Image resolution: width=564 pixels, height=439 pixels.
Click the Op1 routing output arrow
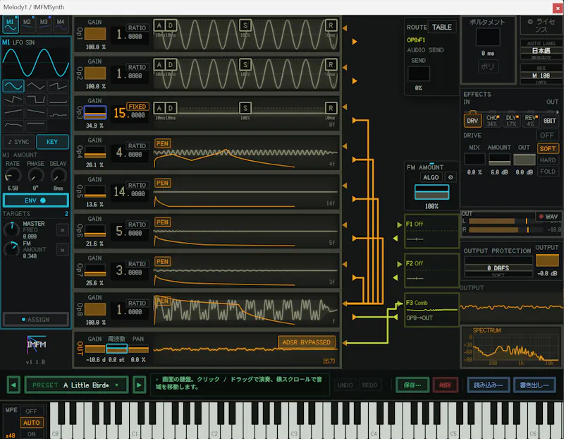[x=355, y=42]
